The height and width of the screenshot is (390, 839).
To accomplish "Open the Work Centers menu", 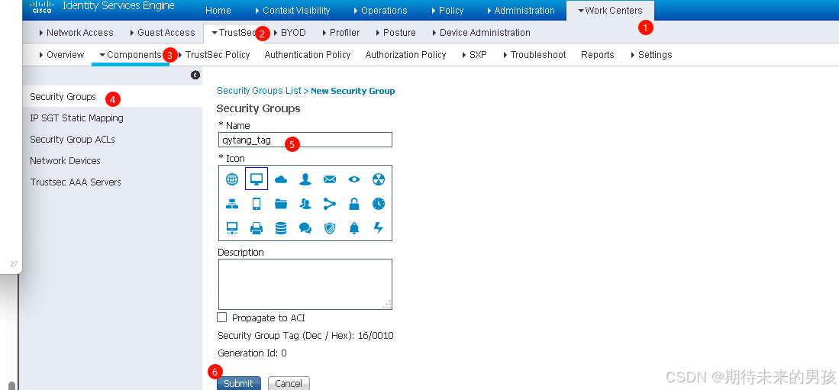I will [x=610, y=10].
